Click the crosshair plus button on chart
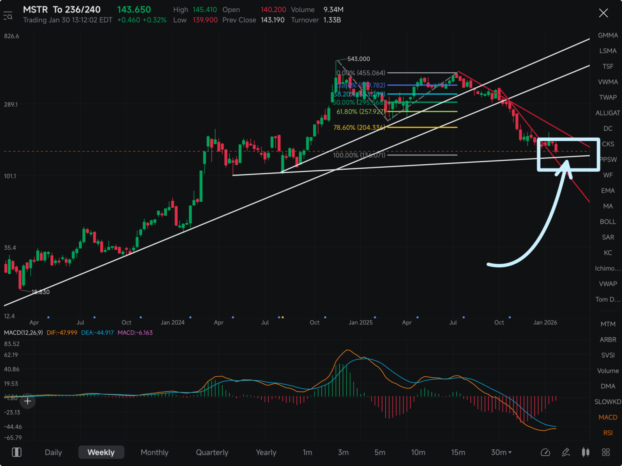The width and height of the screenshot is (622, 466). [x=28, y=401]
